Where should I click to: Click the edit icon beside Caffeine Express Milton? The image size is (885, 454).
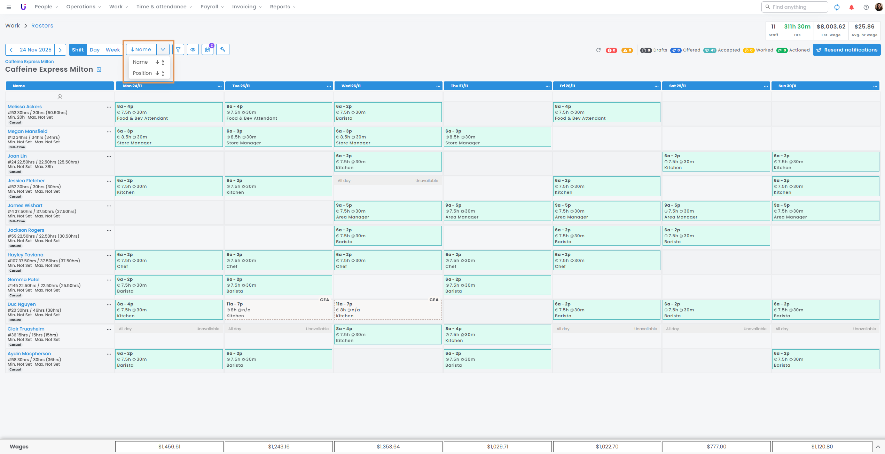pos(99,70)
